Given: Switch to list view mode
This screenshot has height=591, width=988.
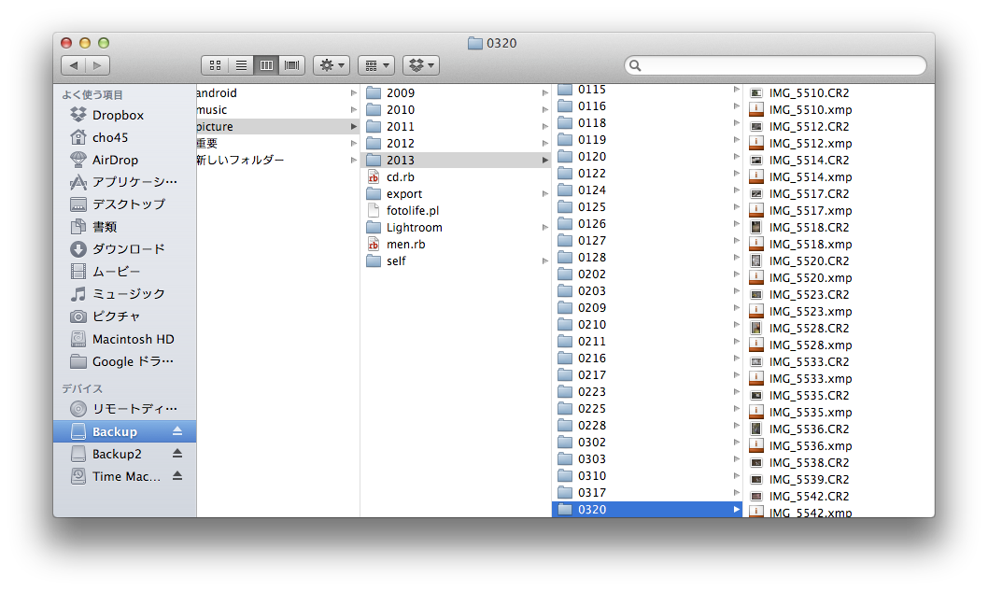Looking at the screenshot, I should click(x=241, y=65).
